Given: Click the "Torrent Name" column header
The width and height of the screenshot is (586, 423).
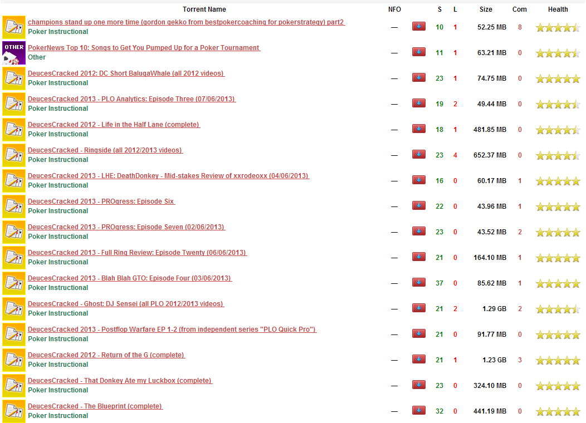Looking at the screenshot, I should point(204,9).
